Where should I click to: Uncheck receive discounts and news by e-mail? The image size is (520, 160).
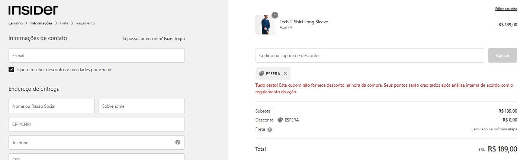coord(12,69)
